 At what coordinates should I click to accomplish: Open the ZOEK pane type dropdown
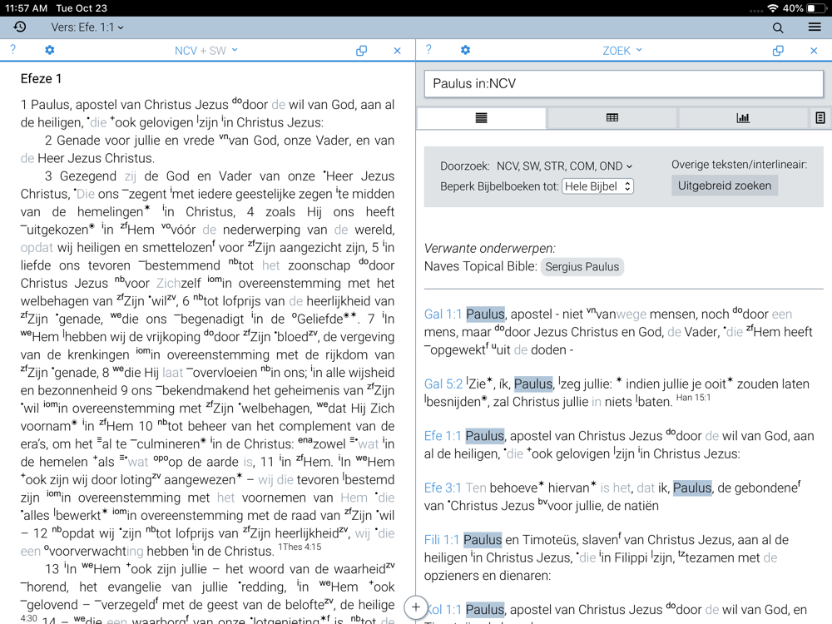click(622, 51)
